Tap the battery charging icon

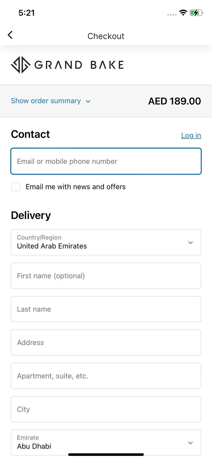pos(196,13)
